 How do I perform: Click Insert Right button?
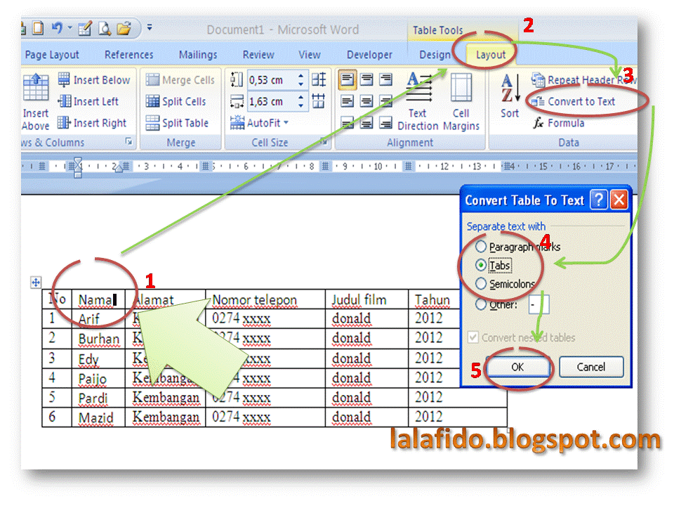(92, 123)
